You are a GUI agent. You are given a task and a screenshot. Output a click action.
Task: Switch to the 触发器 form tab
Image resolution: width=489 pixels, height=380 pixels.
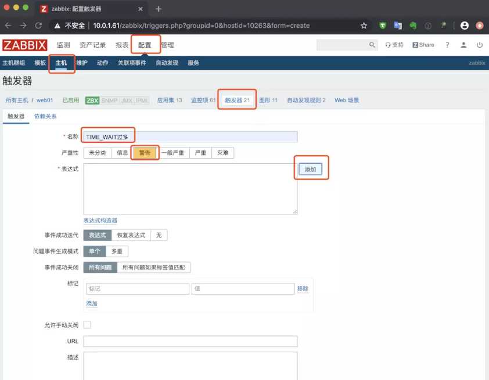pyautogui.click(x=16, y=116)
